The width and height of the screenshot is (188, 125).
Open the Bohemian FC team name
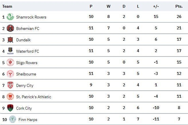[x=28, y=29]
